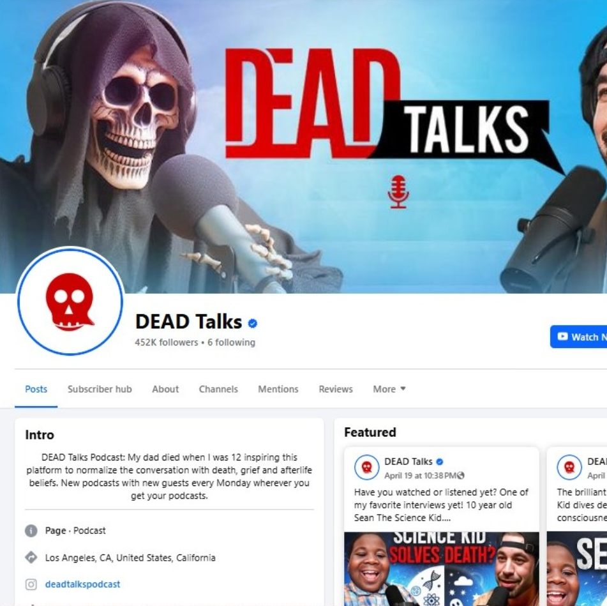Go to the Channels tab

point(218,389)
